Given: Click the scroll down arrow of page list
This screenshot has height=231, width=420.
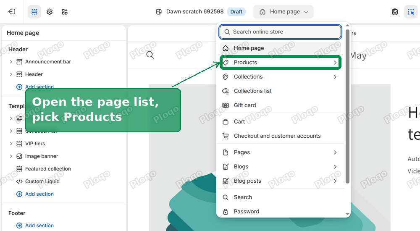Looking at the screenshot, I should 347,214.
